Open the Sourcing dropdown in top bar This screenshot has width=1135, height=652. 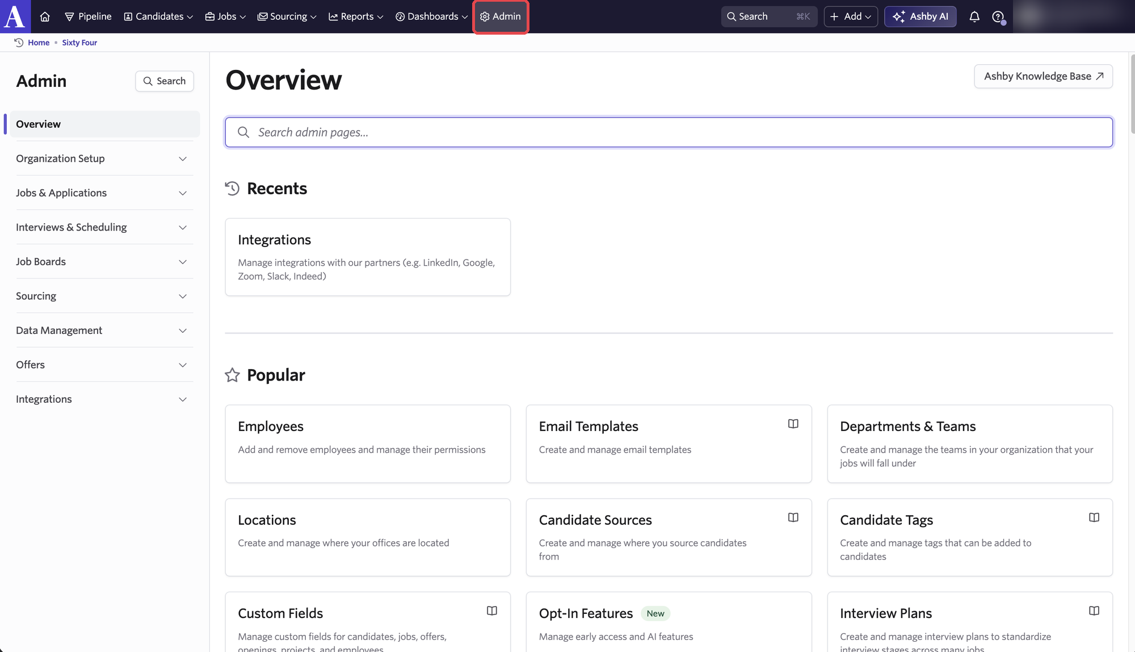[287, 16]
